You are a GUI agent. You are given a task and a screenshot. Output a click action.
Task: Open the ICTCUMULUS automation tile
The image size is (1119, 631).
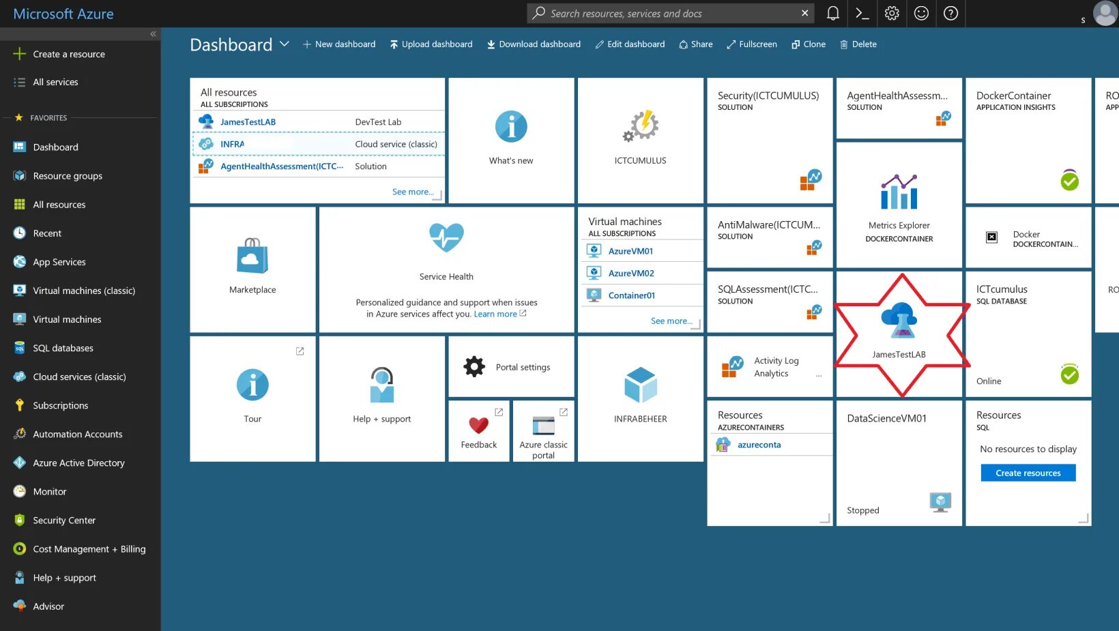[x=640, y=141]
